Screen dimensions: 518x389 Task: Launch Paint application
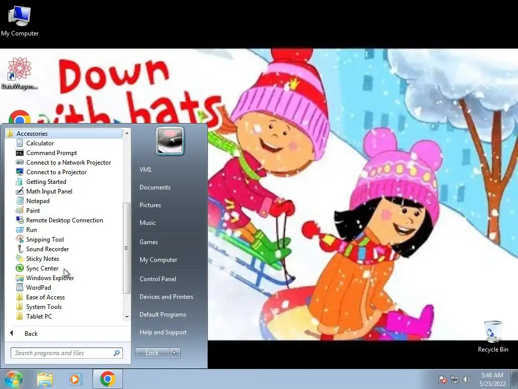[33, 210]
